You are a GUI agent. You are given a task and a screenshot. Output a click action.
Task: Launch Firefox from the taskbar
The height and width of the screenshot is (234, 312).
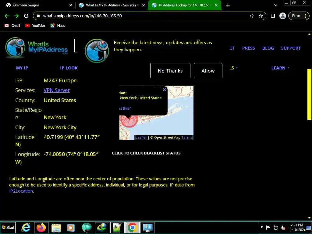click(41, 227)
